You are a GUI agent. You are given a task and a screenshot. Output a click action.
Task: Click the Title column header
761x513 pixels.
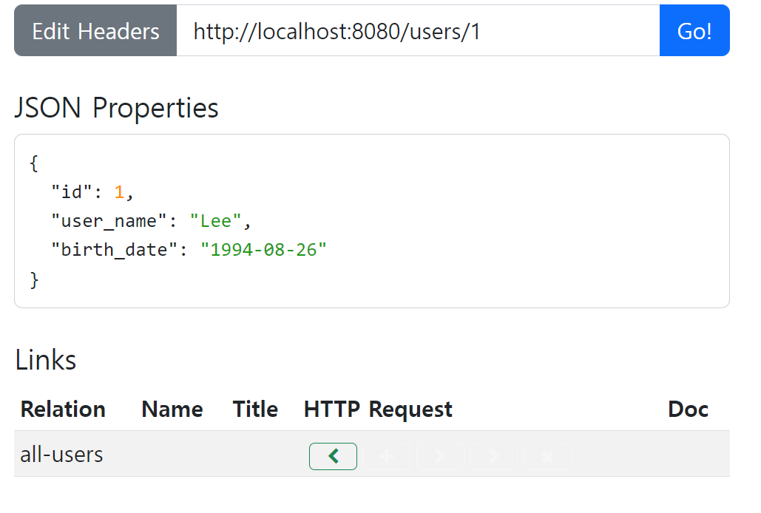click(x=255, y=410)
